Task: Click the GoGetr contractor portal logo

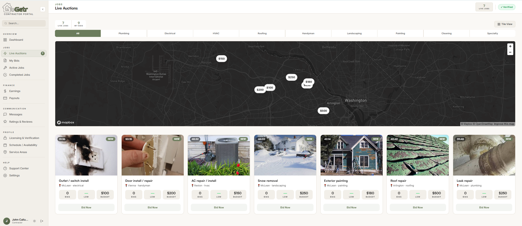Action: coord(18,9)
